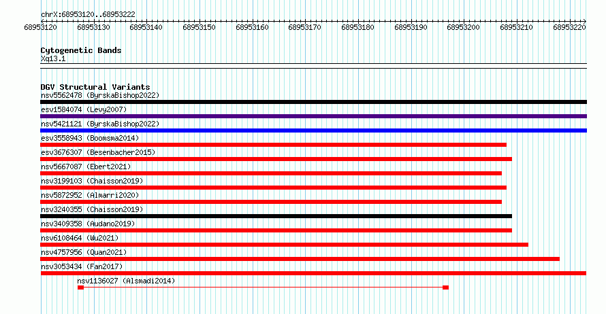This screenshot has width=606, height=314.
Task: Select the blue bar for nsv5421121
Action: pos(313,130)
